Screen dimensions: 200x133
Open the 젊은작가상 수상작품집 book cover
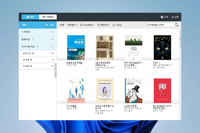pos(133,47)
